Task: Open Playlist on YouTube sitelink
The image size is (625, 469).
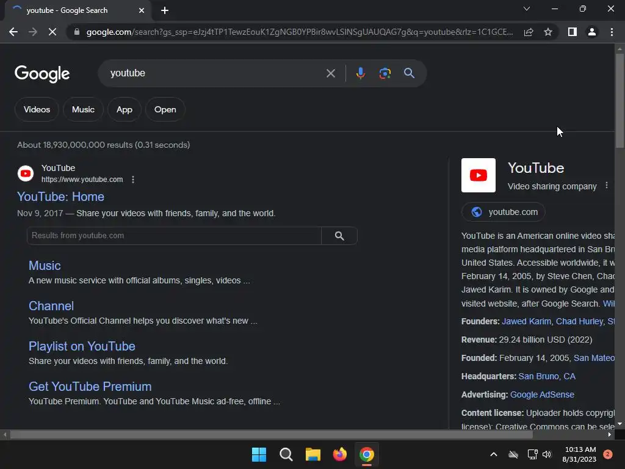Action: (82, 346)
